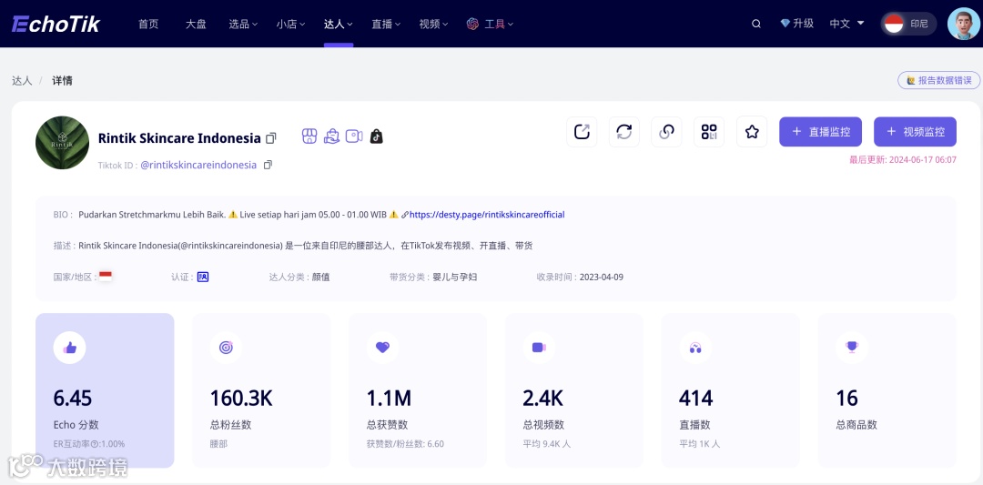Click the EchoTik logo
This screenshot has width=983, height=485.
[x=56, y=24]
